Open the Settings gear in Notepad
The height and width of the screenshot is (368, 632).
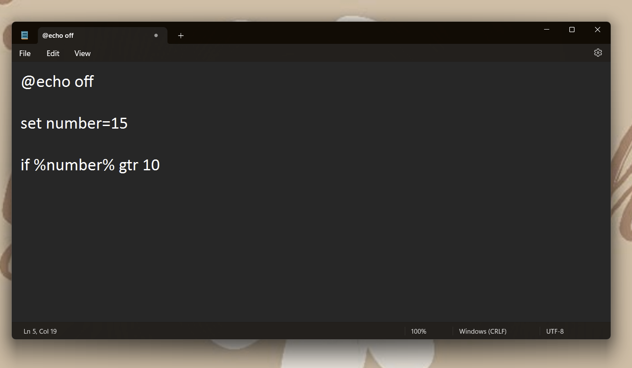click(598, 53)
